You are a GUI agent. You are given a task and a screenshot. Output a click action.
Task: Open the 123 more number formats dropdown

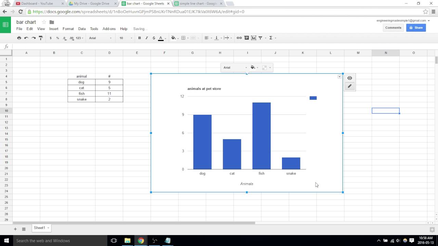79,38
